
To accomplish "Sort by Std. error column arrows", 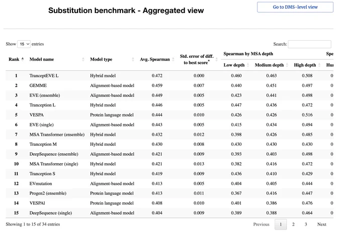I will [x=216, y=59].
